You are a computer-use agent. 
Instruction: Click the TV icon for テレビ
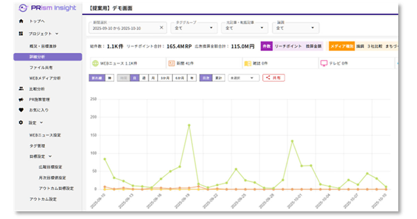coord(324,63)
